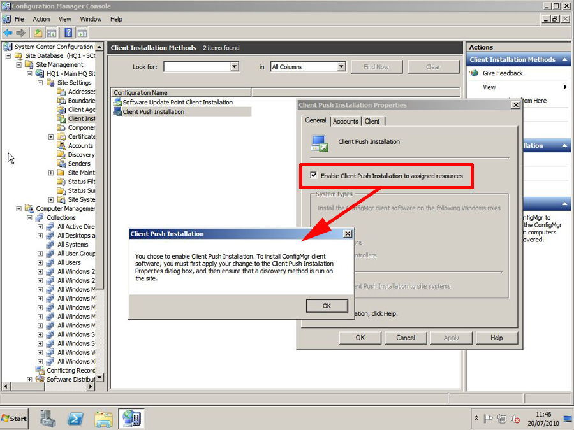
Task: Select the Boundaries node icon
Action: (x=61, y=101)
